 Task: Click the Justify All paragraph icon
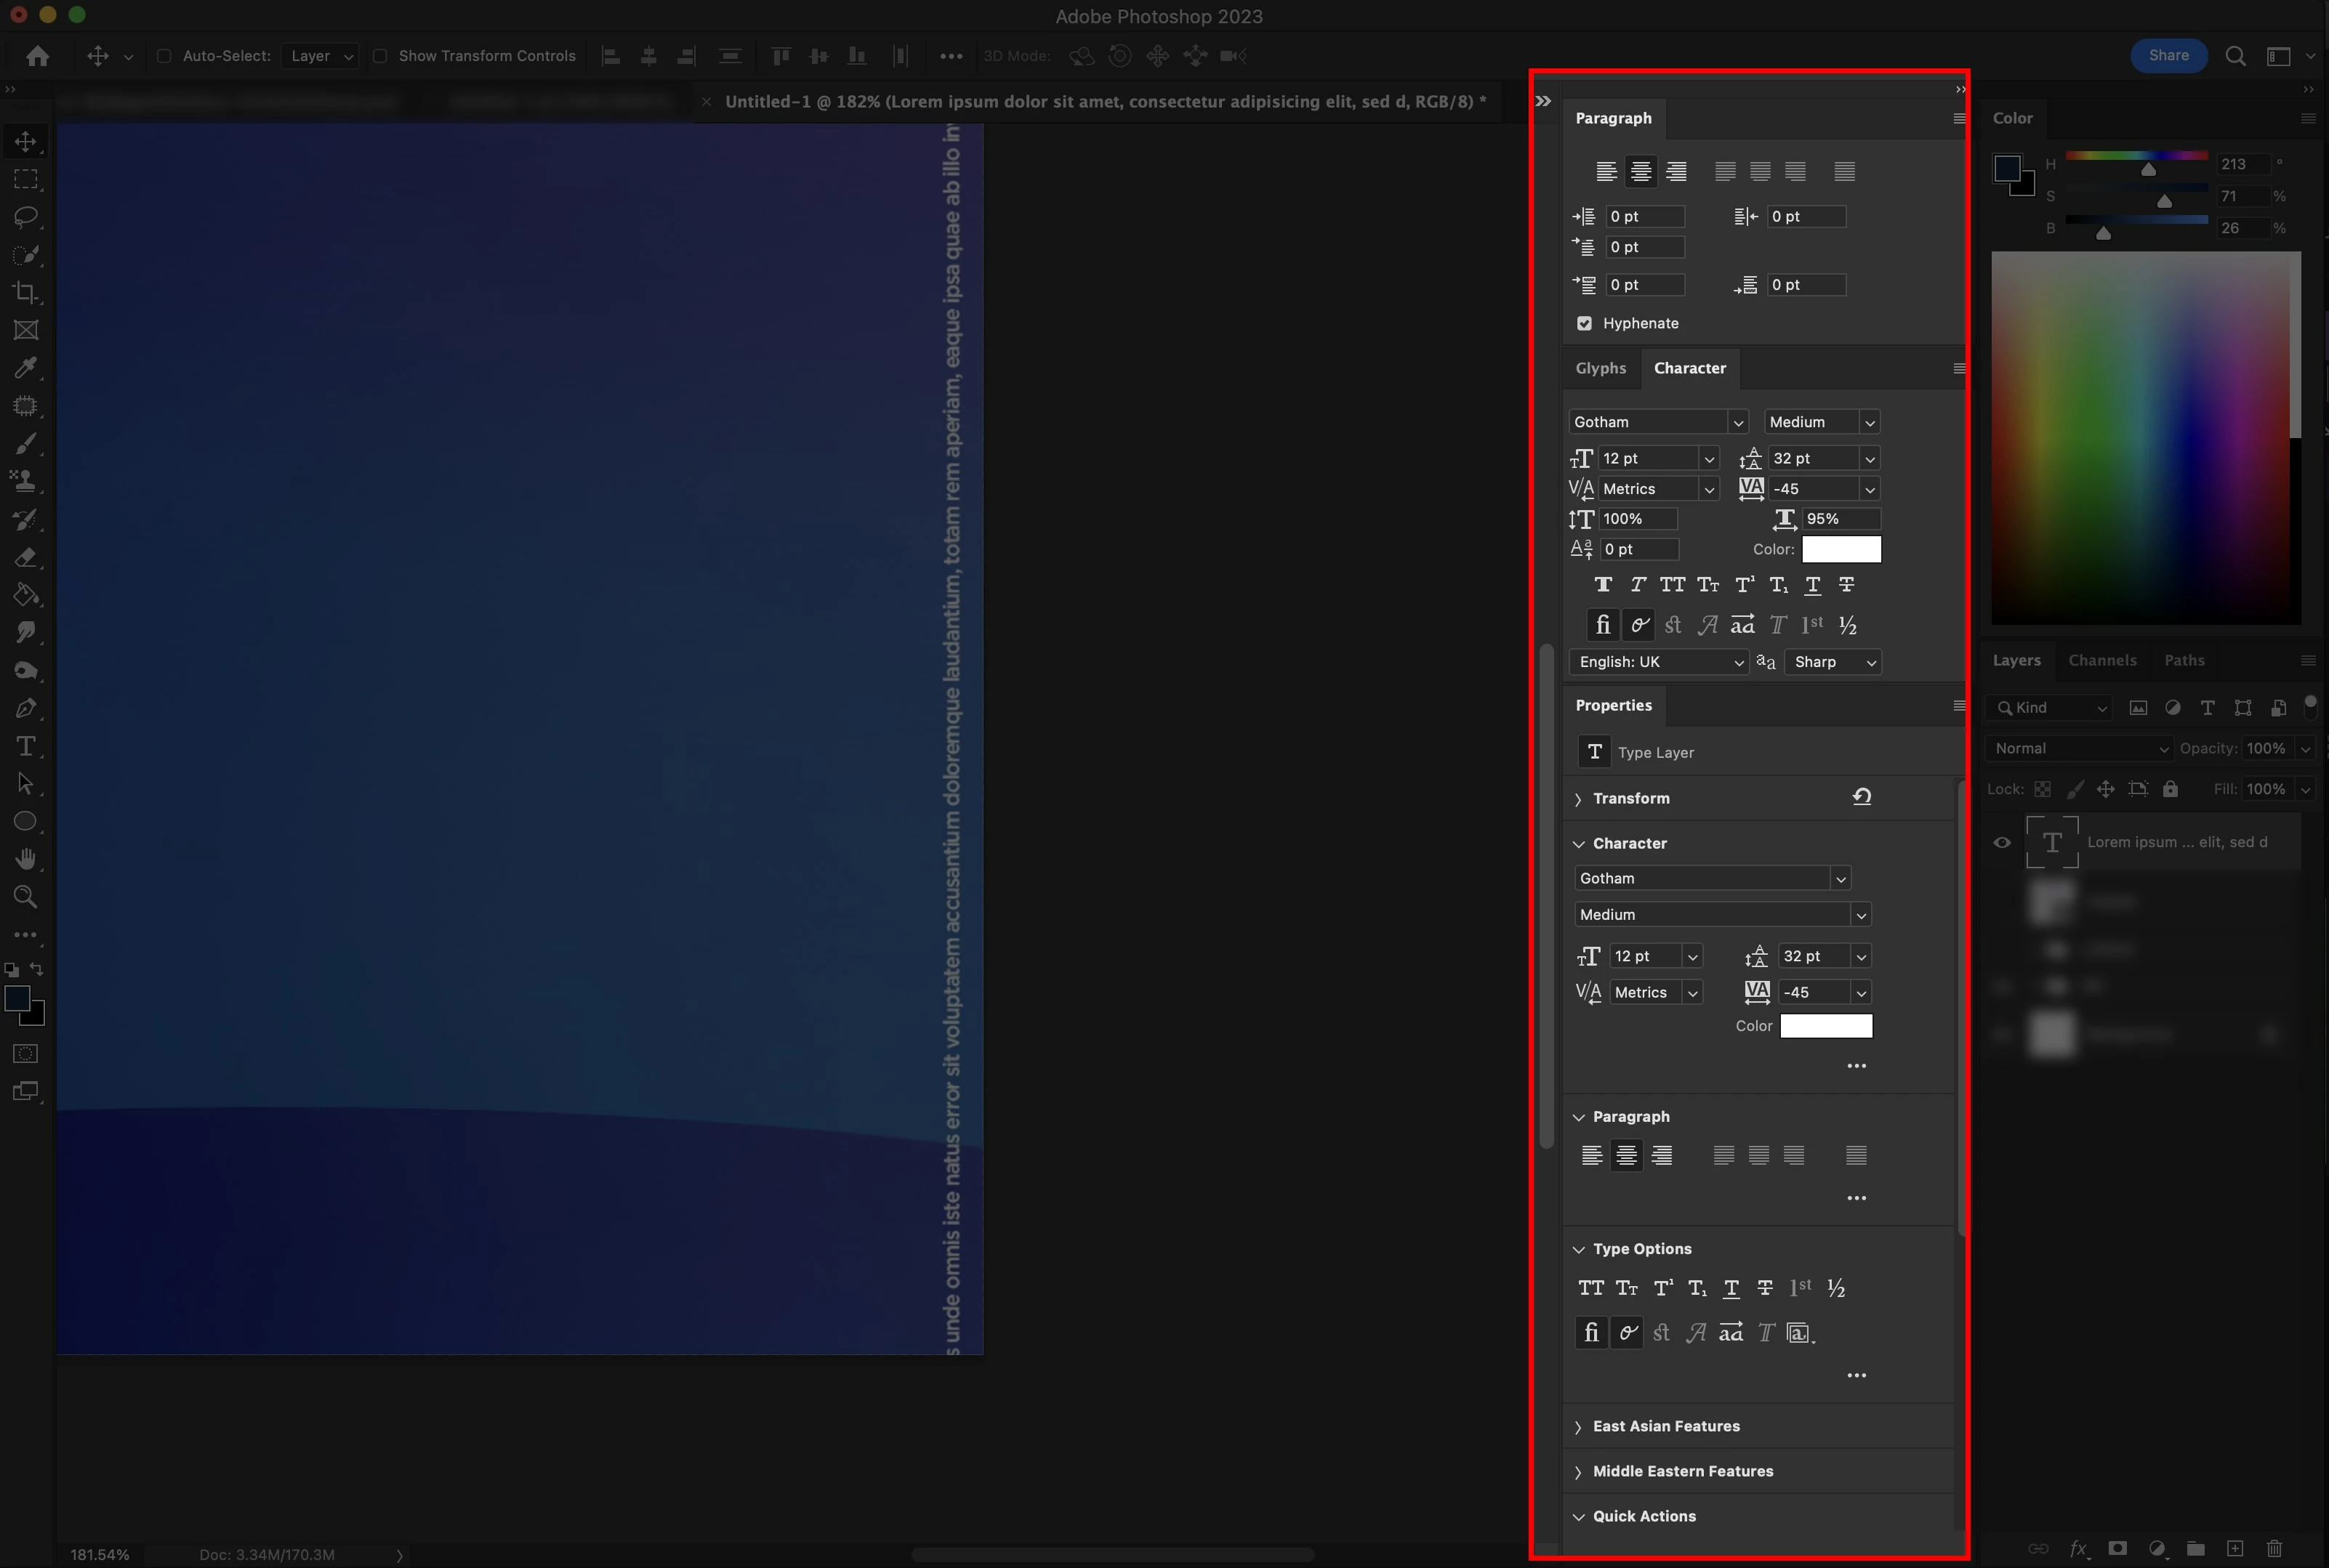point(1845,171)
